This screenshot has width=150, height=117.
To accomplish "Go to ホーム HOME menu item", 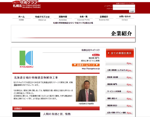I will (21, 18).
